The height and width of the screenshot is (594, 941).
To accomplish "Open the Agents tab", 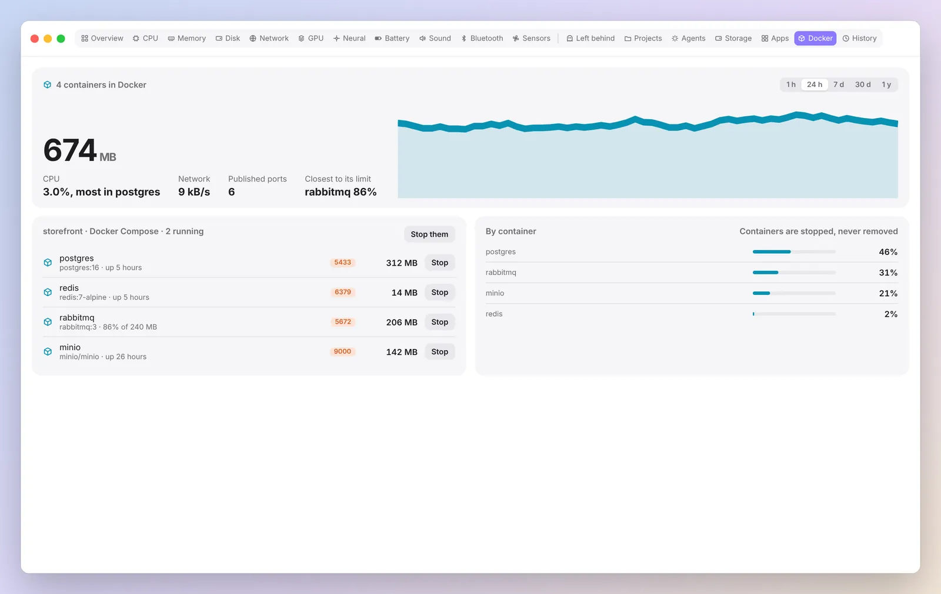I will pyautogui.click(x=689, y=38).
